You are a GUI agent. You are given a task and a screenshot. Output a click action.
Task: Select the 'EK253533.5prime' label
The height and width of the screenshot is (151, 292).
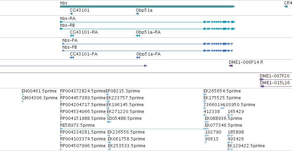click(127, 146)
